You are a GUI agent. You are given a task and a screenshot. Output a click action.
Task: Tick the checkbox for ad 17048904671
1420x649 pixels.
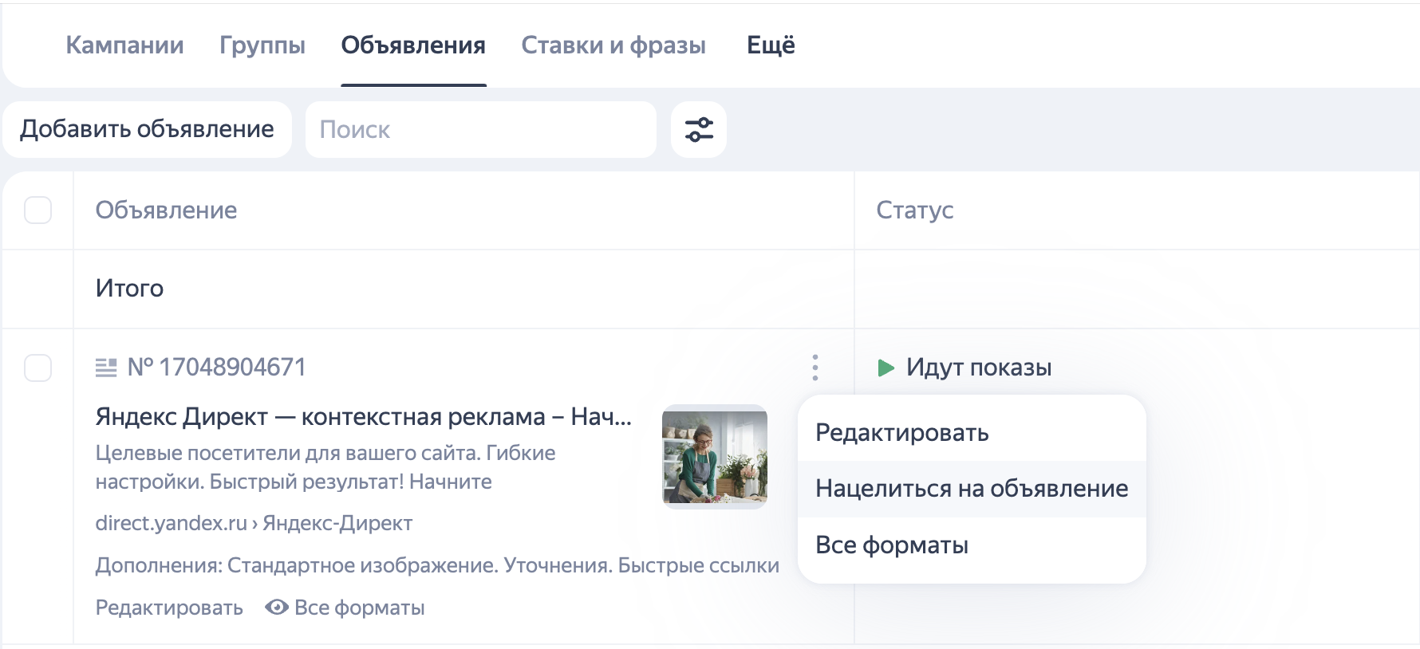pyautogui.click(x=38, y=368)
